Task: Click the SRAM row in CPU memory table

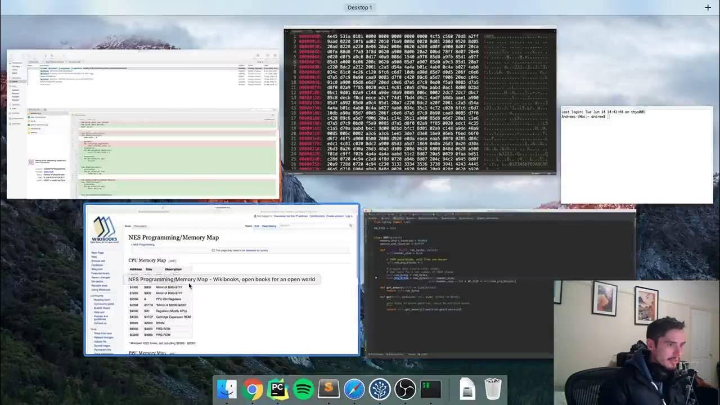Action: [x=160, y=323]
